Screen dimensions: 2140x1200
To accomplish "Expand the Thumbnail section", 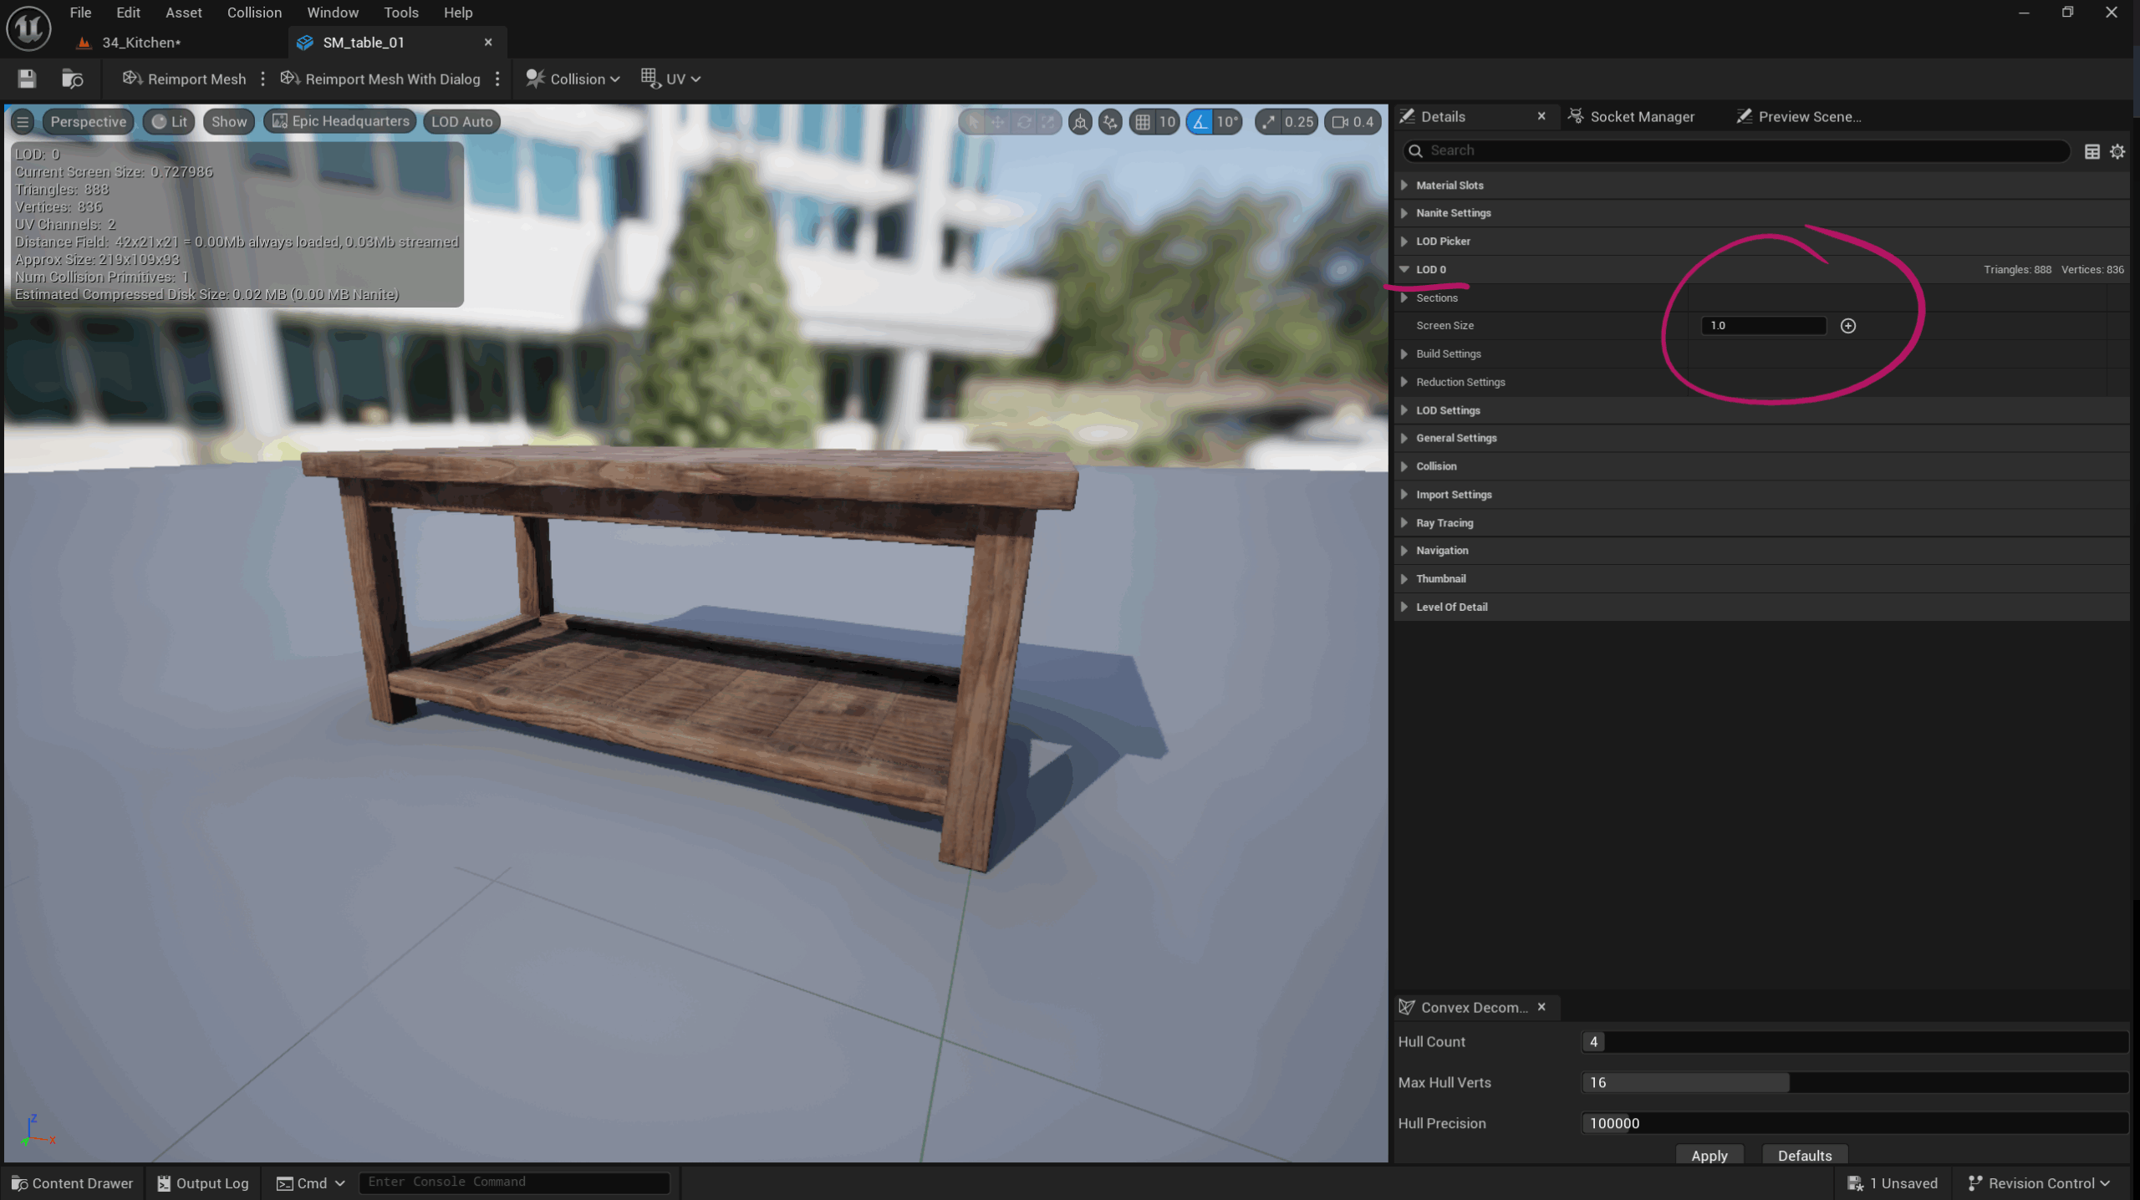I will [1404, 580].
